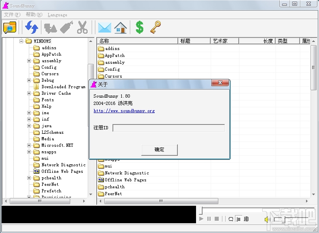Click the 注册ID input field

(x=169, y=128)
